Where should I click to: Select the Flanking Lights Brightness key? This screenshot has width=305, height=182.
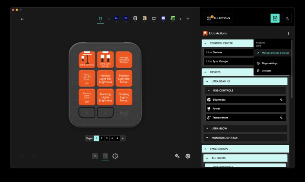pos(106,97)
